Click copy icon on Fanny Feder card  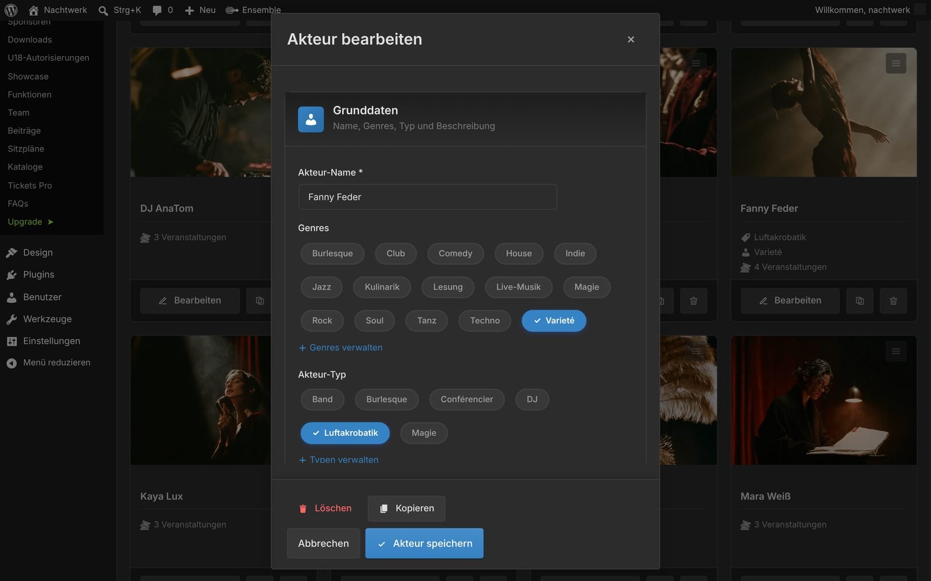[x=859, y=301]
